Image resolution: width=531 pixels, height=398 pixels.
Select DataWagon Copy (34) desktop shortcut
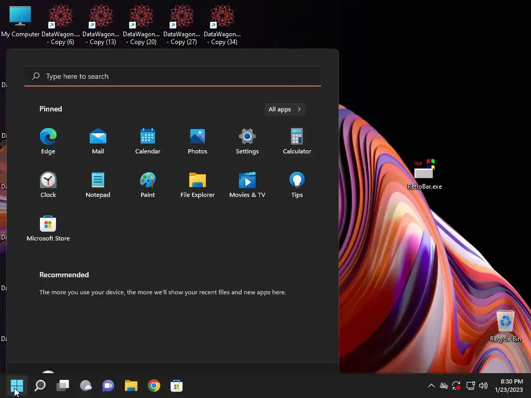point(222,25)
